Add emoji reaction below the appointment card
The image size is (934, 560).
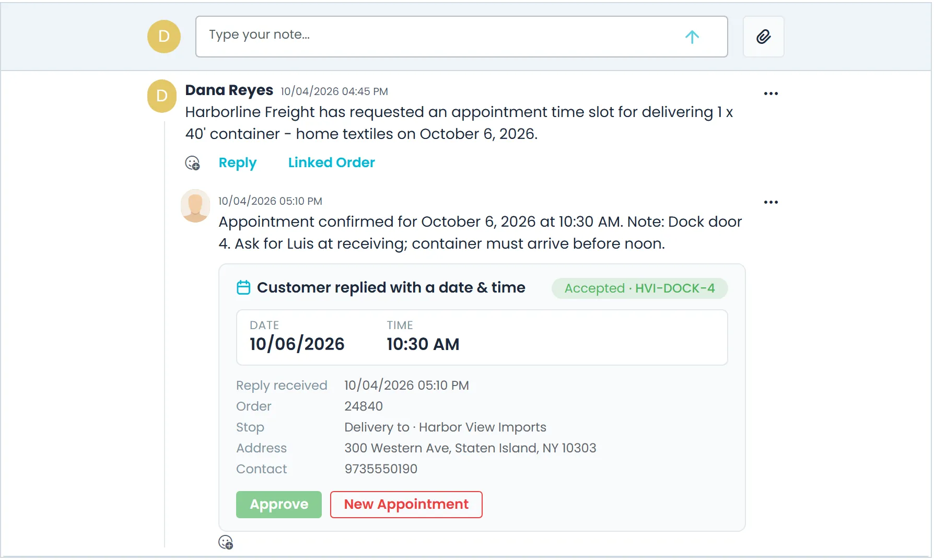pyautogui.click(x=226, y=542)
